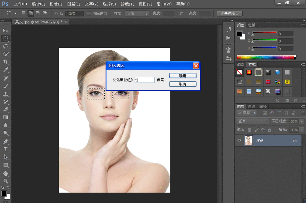
Task: Switch to the 通道 tab
Action: pos(252,106)
